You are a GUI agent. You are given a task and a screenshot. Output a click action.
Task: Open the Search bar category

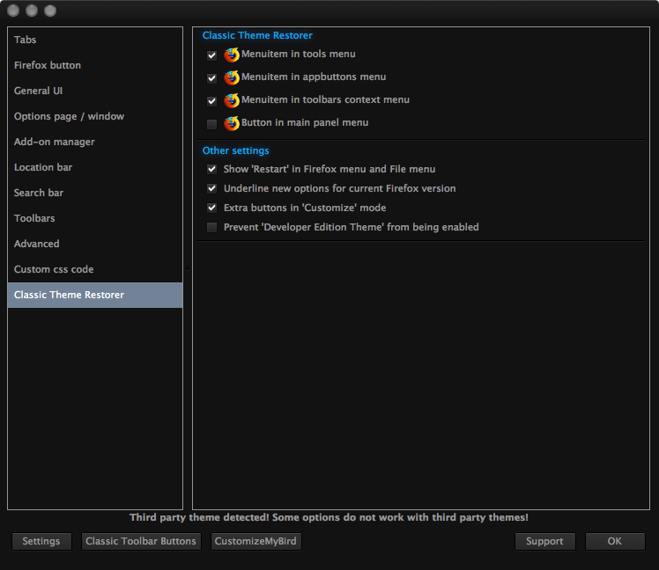(x=95, y=193)
